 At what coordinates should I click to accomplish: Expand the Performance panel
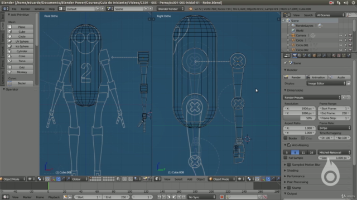[x=285, y=176]
